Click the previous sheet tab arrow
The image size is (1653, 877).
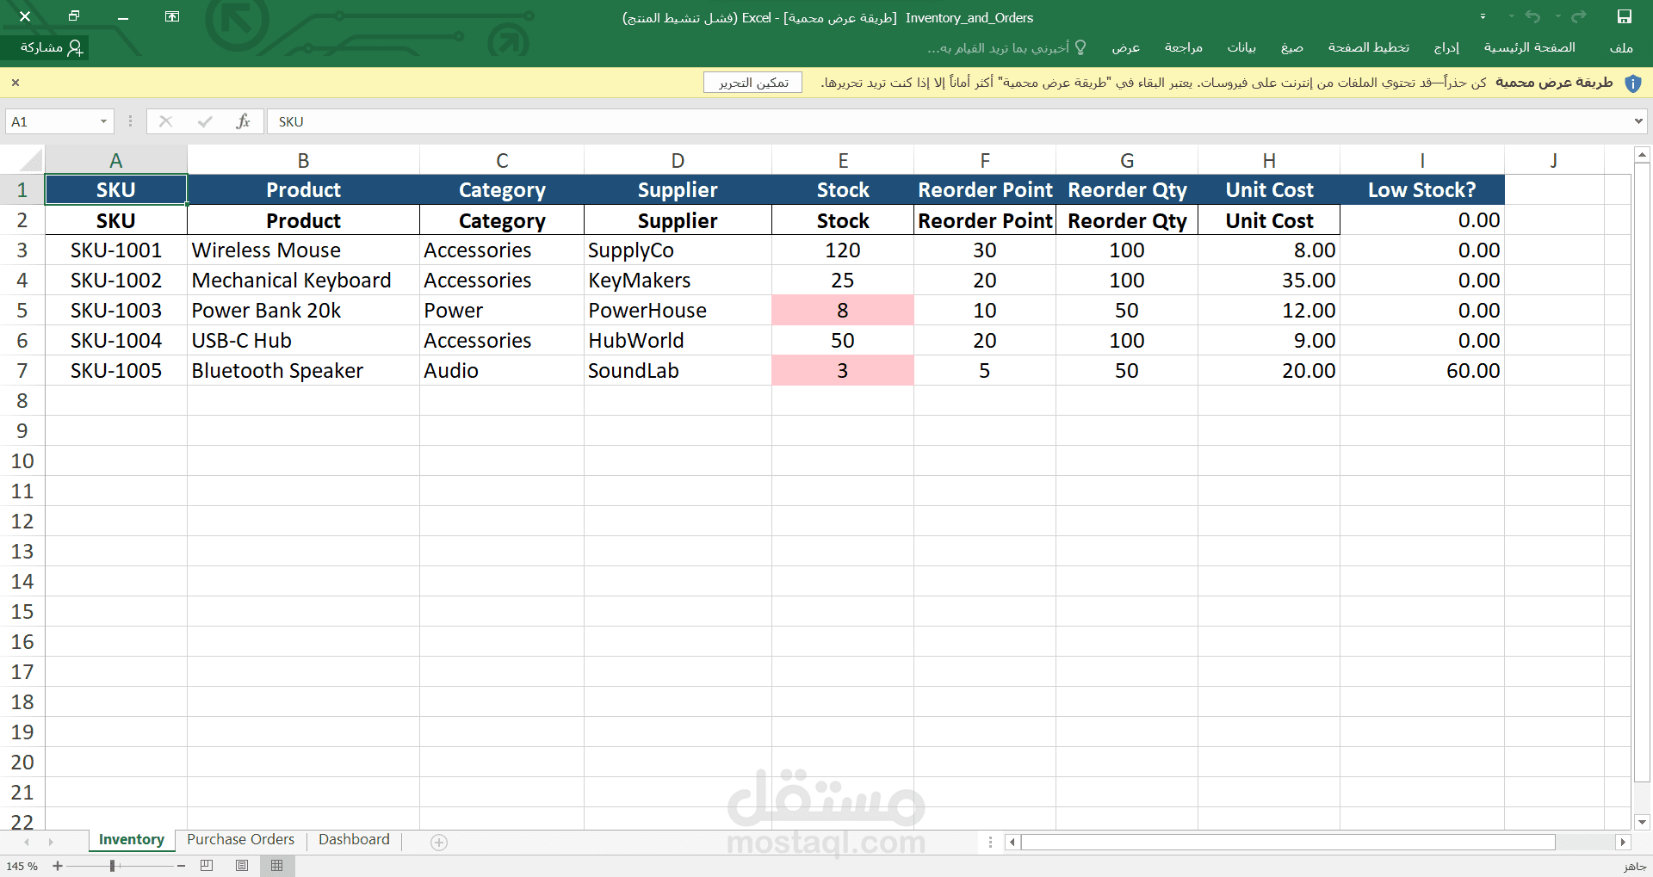(27, 842)
